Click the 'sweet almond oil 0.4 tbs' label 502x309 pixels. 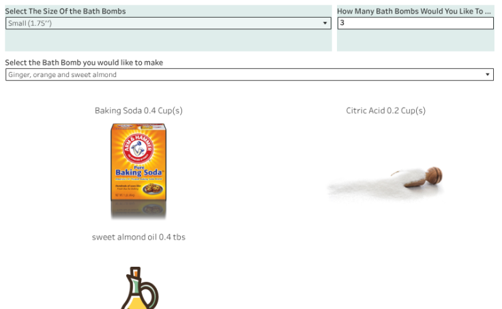coord(138,237)
